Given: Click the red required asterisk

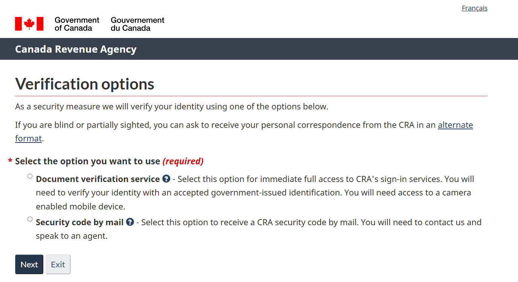Looking at the screenshot, I should [x=10, y=161].
